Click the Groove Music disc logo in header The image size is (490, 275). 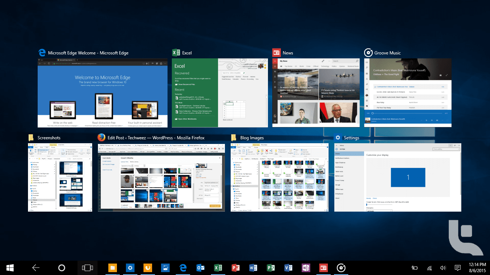click(368, 53)
